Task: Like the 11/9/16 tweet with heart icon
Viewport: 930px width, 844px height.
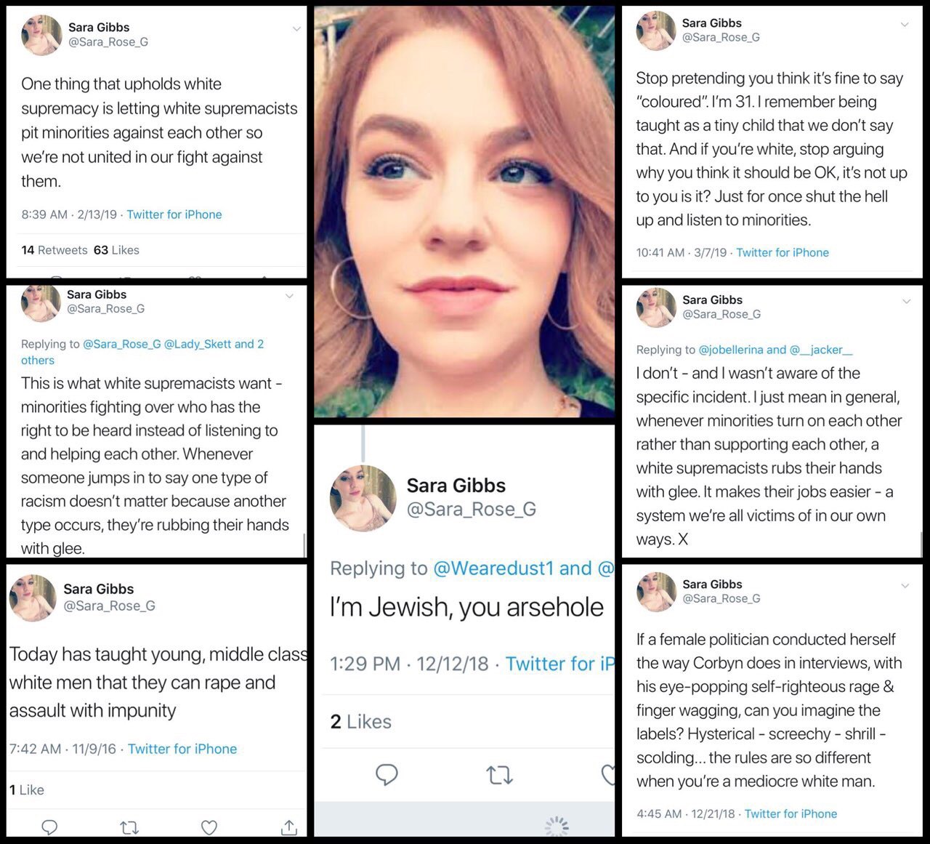Action: tap(209, 827)
